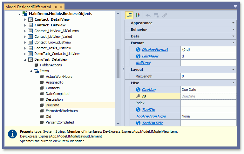
Task: Click the Contact_DetailView node icon
Action: (x=30, y=19)
